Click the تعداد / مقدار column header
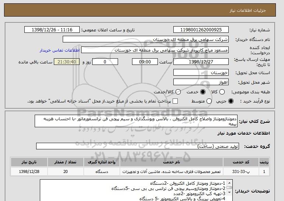 [65, 162]
